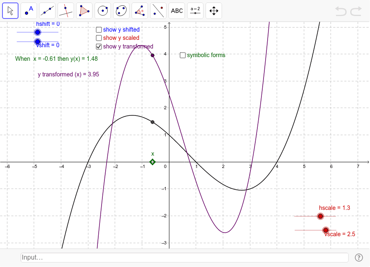Click the 'vscale = 2.5' label

point(339,234)
